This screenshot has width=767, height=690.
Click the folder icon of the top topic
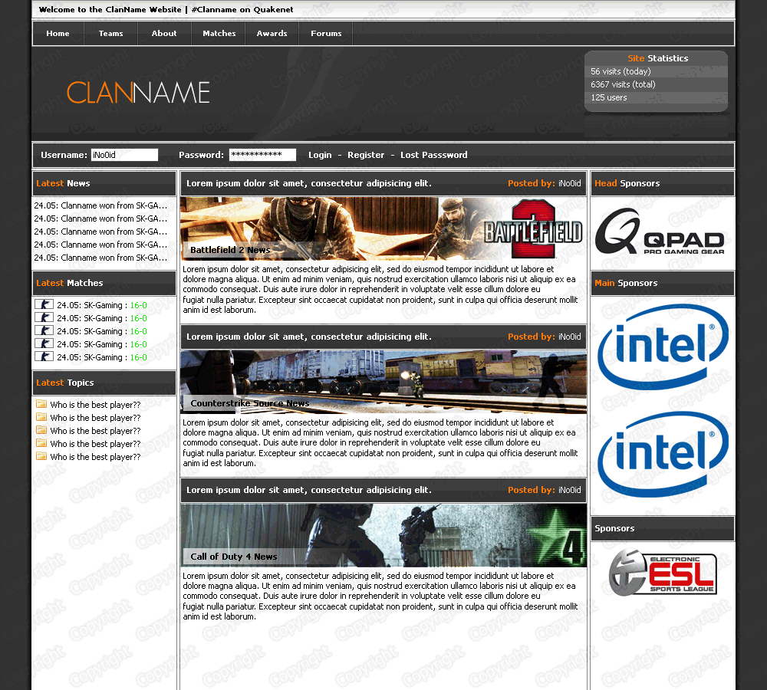[x=41, y=404]
